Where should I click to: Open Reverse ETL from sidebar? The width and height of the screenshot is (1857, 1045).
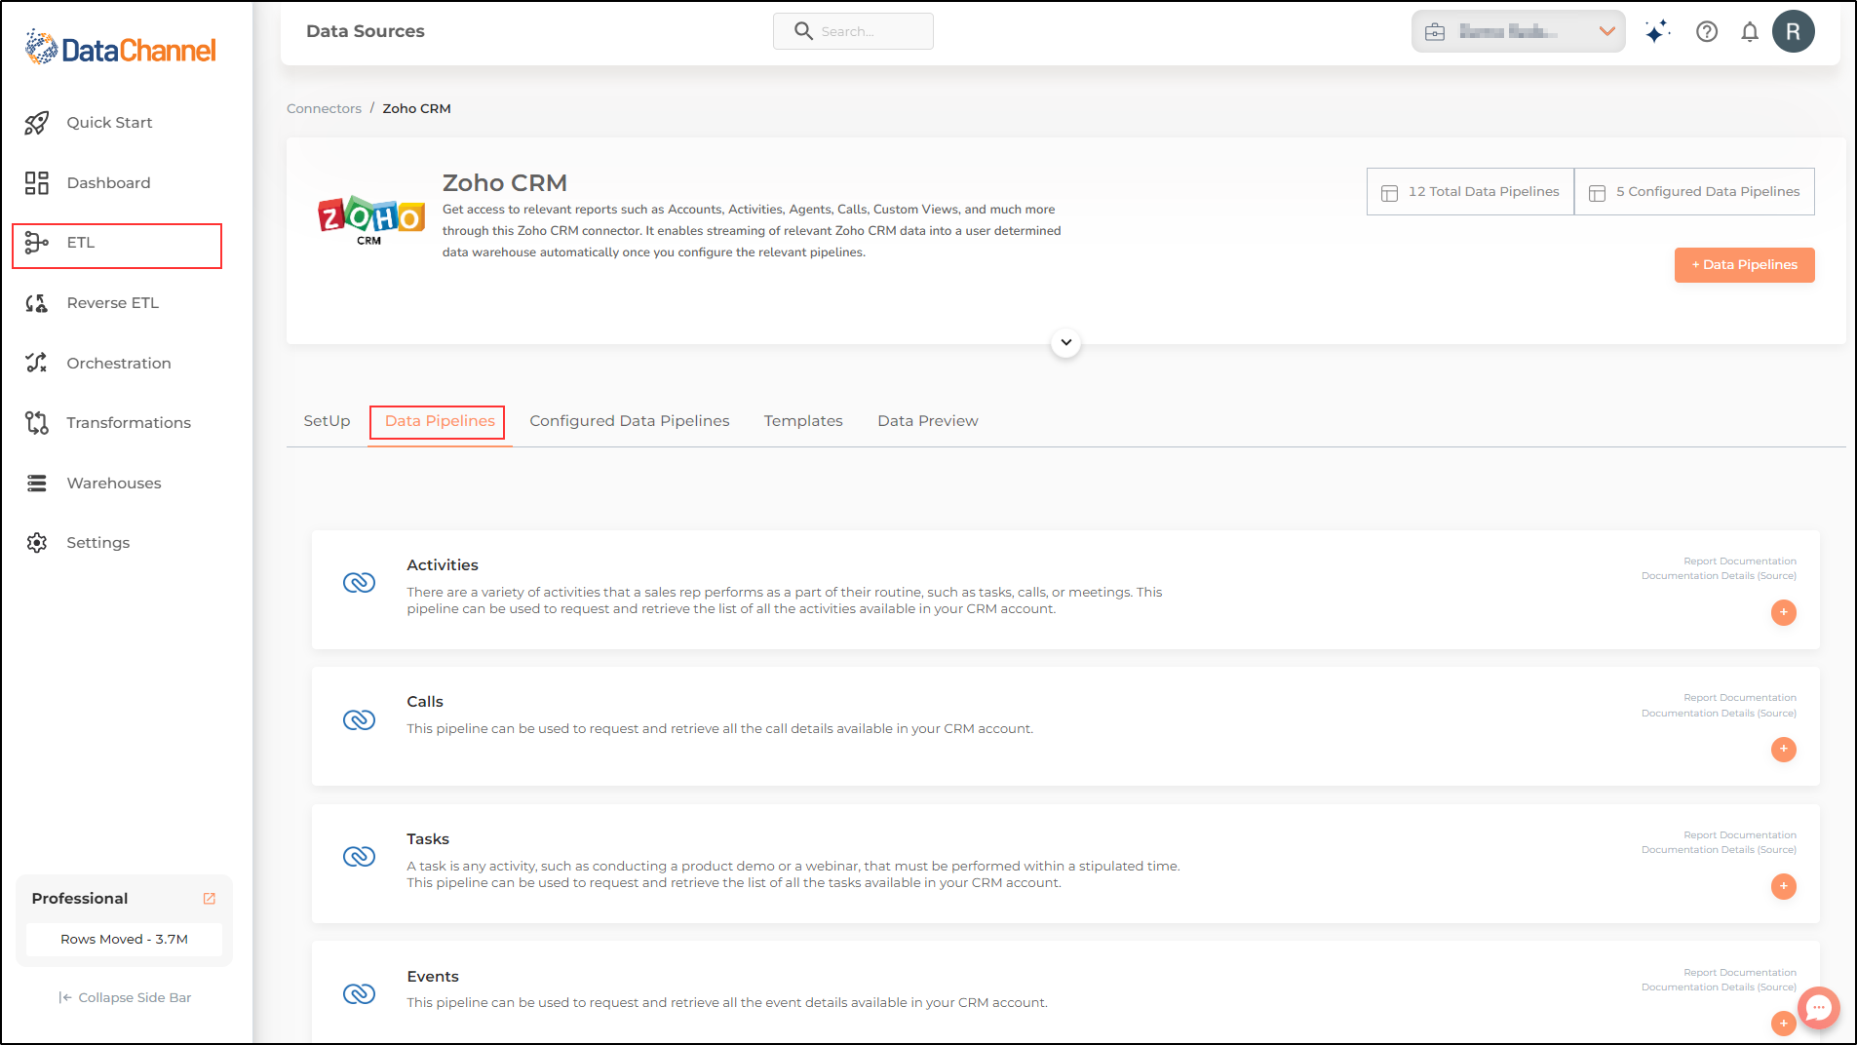pos(112,303)
